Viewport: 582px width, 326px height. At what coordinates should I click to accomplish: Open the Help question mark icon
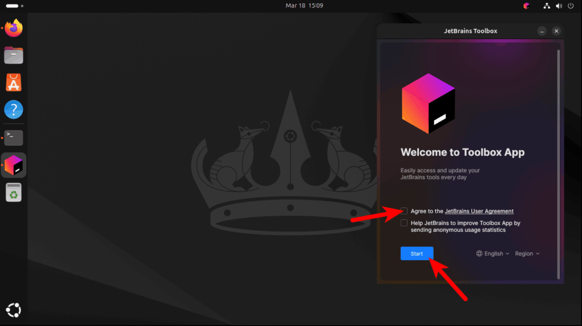14,109
